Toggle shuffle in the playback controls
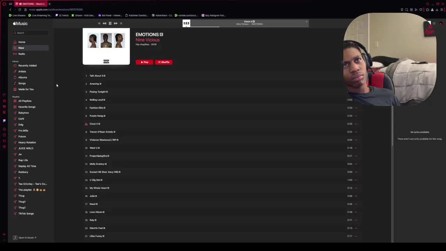 (99, 23)
